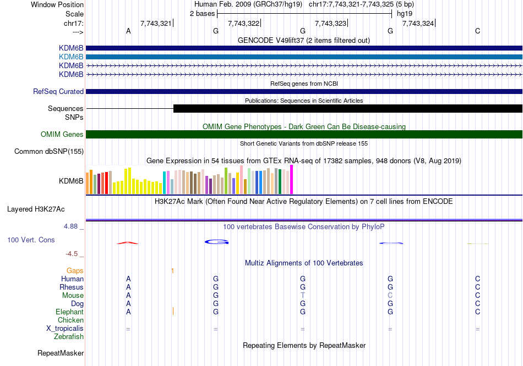Click the OMIM Genes label
The height and width of the screenshot is (366, 523).
62,134
